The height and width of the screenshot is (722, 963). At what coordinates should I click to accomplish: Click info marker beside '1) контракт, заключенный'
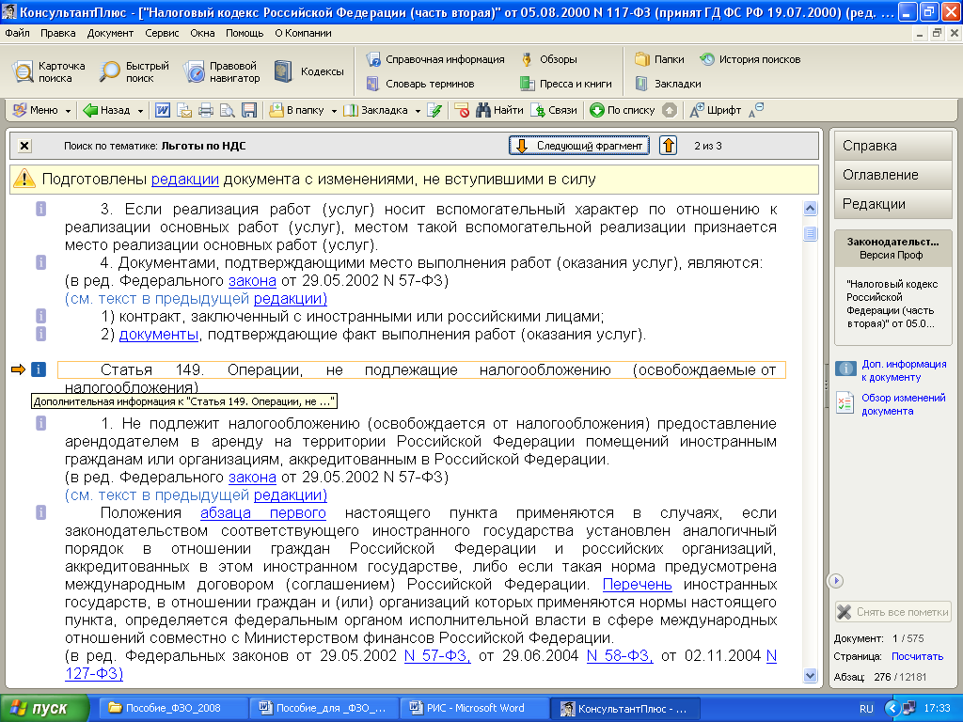click(40, 316)
